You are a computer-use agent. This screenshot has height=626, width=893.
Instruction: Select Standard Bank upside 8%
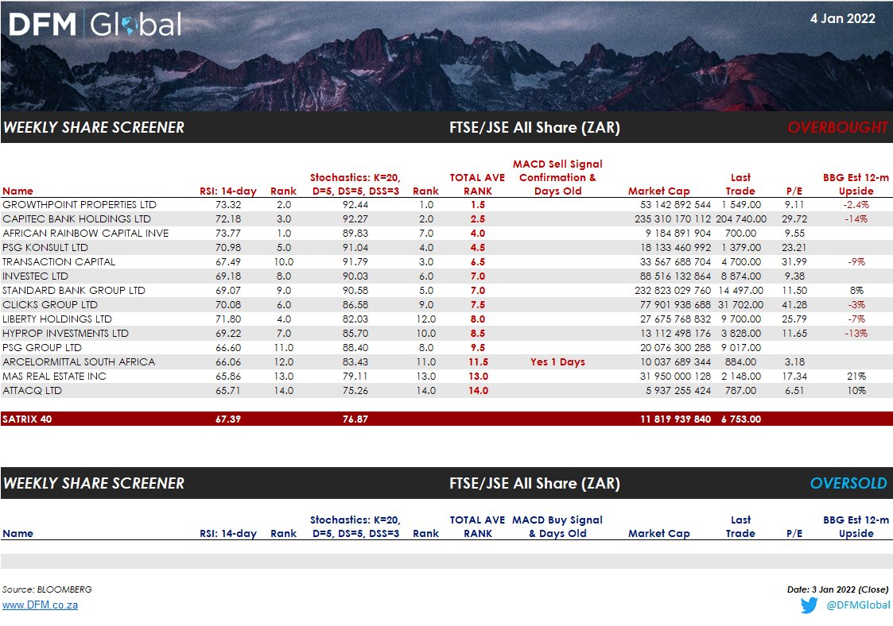(856, 290)
